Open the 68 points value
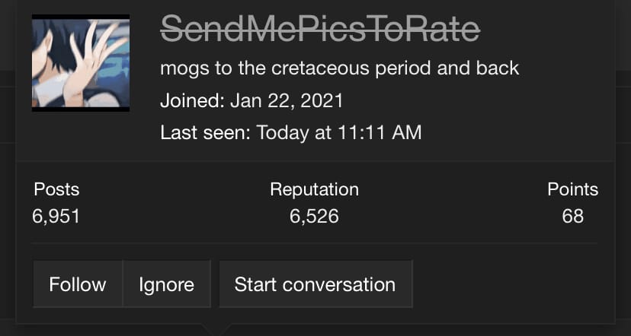This screenshot has height=336, width=631. (x=573, y=217)
